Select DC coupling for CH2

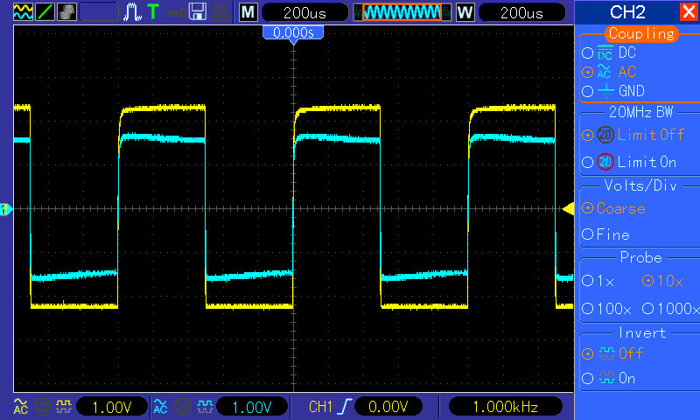587,53
